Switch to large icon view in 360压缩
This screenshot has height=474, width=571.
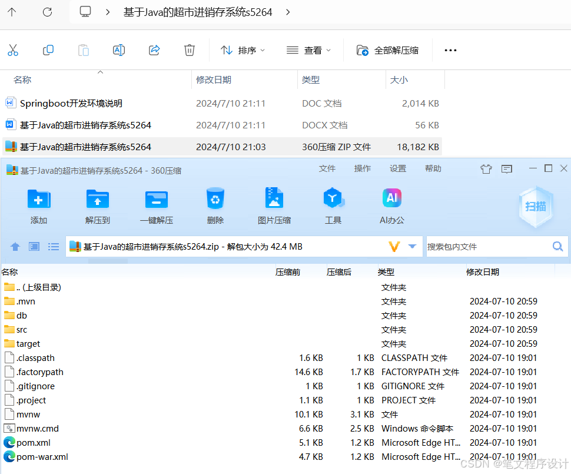[34, 246]
